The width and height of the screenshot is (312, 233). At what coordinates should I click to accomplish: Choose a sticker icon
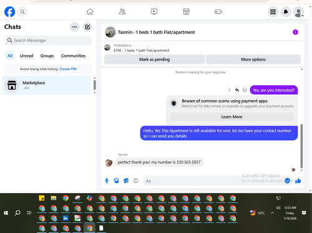coord(126,181)
